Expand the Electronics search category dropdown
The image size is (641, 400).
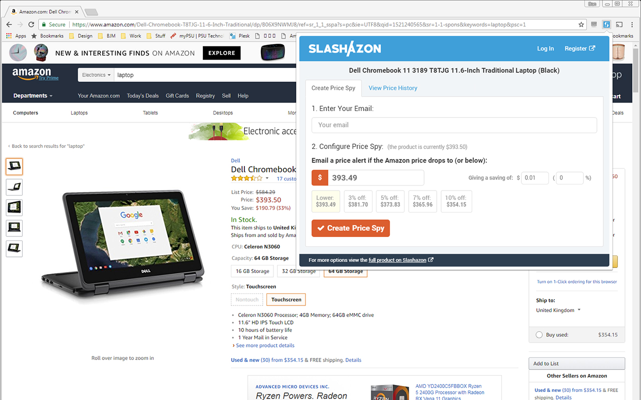97,75
